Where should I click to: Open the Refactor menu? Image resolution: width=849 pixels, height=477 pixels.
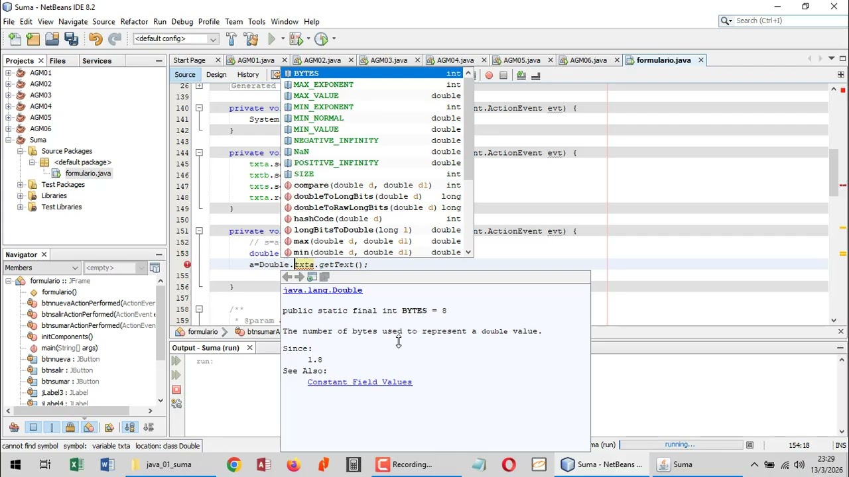(134, 21)
